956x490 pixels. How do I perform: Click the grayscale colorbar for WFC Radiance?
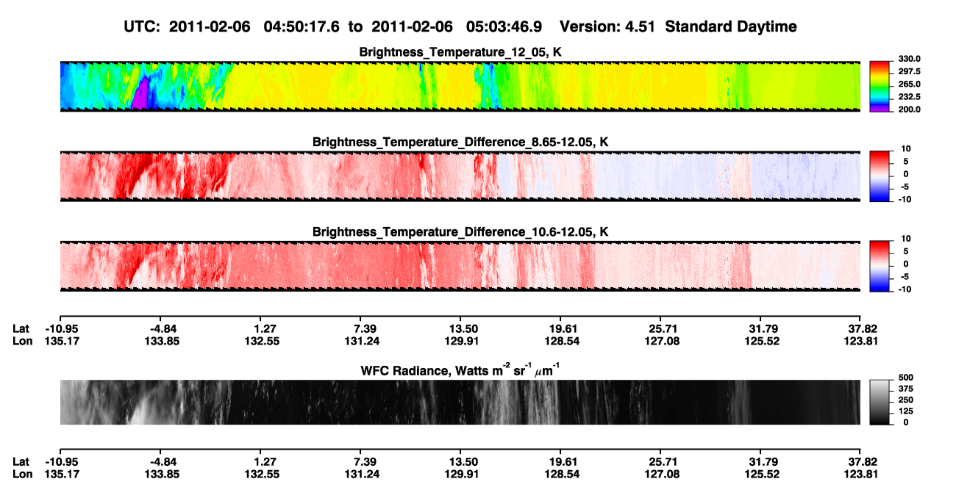(880, 402)
